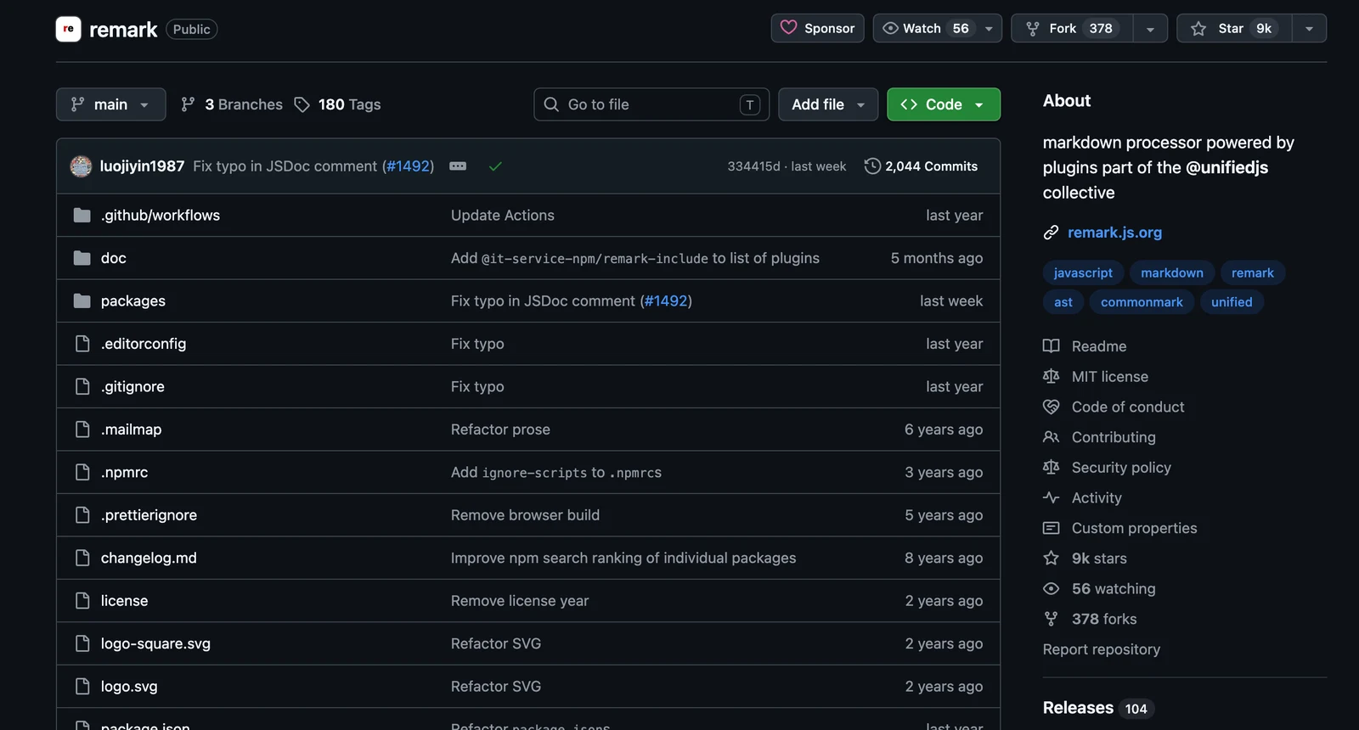This screenshot has width=1359, height=730.
Task: Open the javascript topic tag
Action: [1083, 272]
